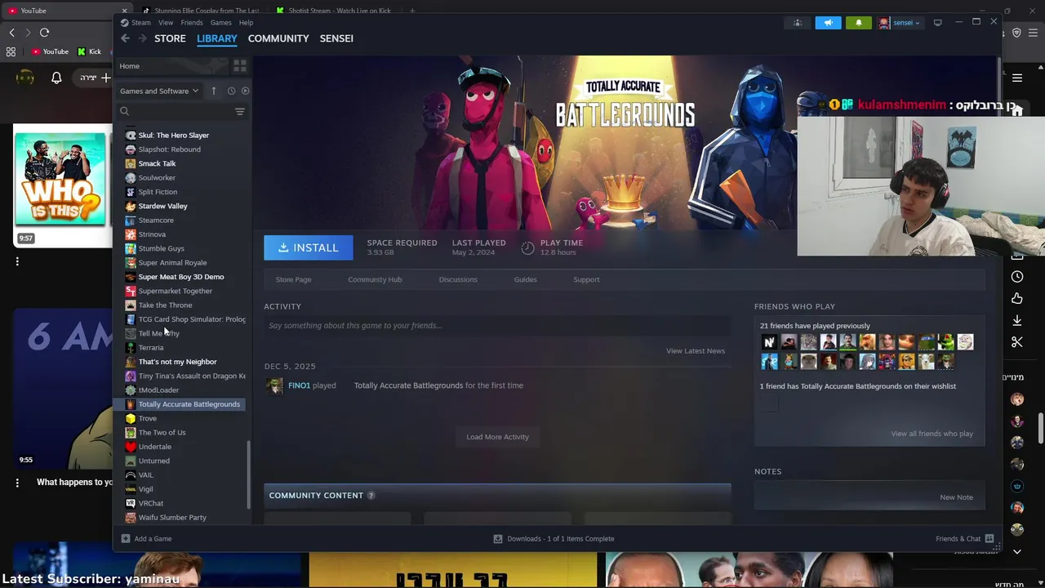Open the SENSEI profile tab
The image size is (1045, 588).
click(x=336, y=38)
